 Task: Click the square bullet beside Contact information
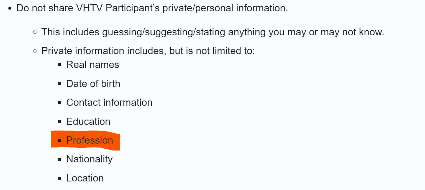pos(60,103)
